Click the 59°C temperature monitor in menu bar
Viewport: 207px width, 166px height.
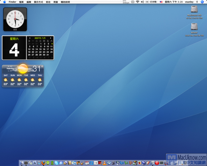[x=126, y=2]
